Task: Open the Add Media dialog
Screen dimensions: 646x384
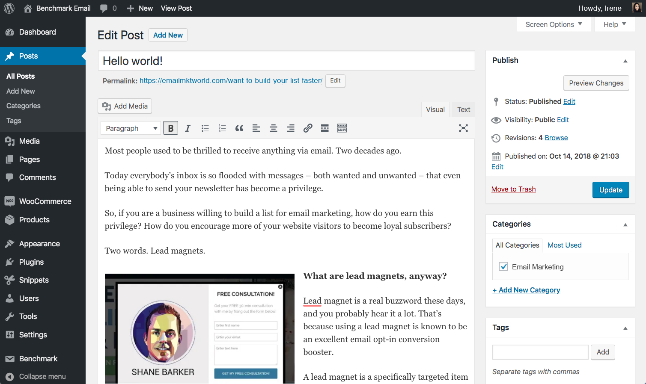Action: point(125,106)
